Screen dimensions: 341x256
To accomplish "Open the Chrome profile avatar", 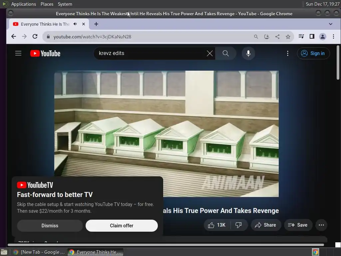I will [322, 37].
